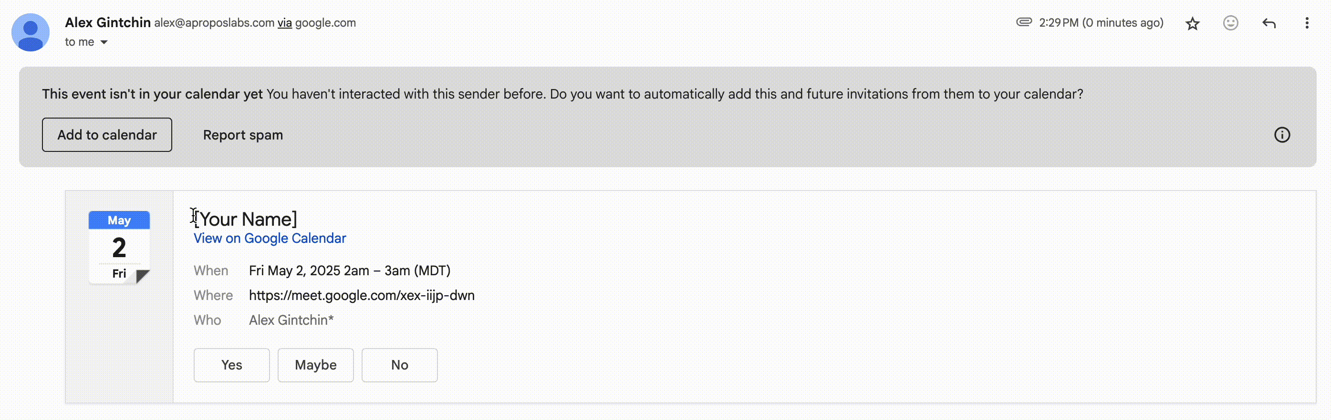
Task: Click the Google Meet link under Where
Action: point(361,295)
